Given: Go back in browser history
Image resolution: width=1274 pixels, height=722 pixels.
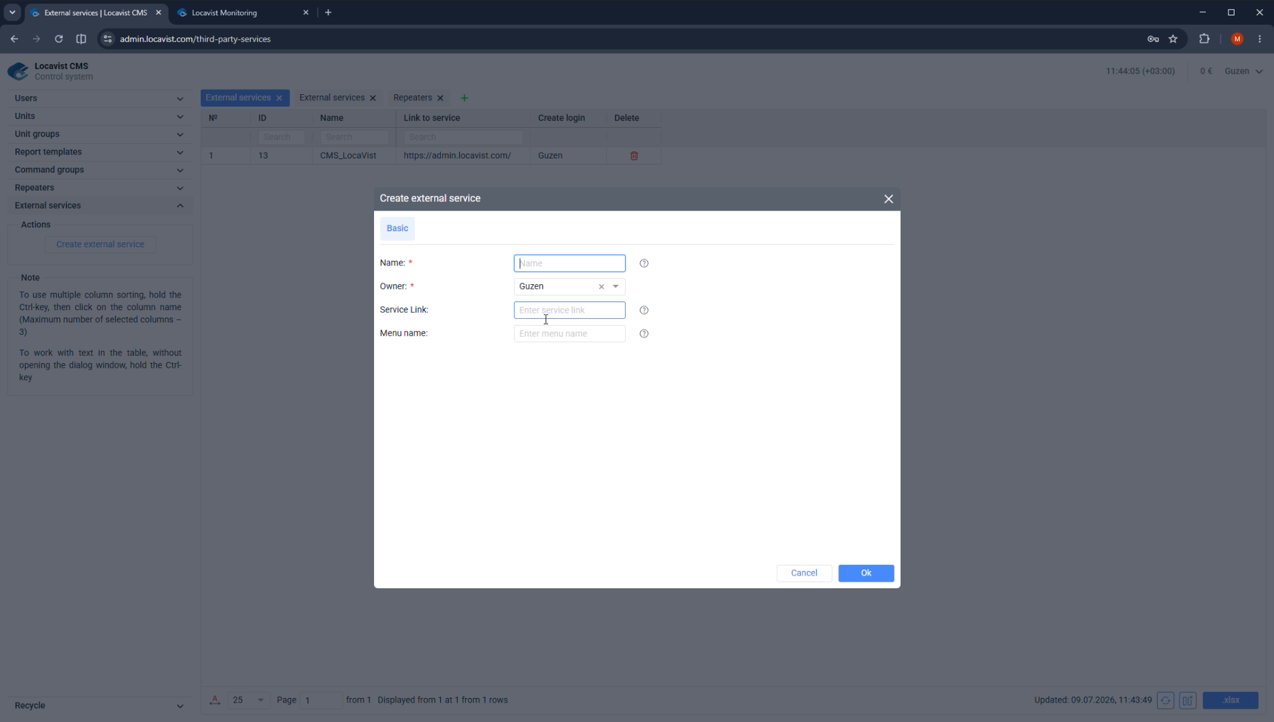Looking at the screenshot, I should coord(14,39).
